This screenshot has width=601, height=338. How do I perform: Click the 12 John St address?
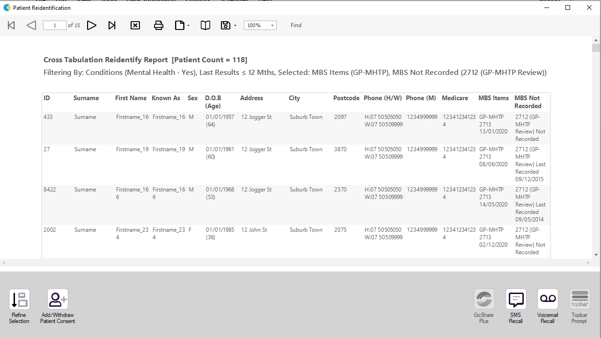tap(254, 230)
